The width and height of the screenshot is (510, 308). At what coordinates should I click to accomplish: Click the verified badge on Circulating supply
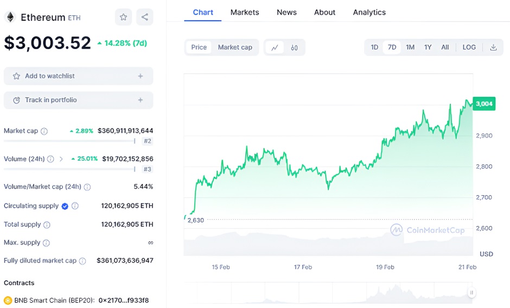tap(65, 206)
